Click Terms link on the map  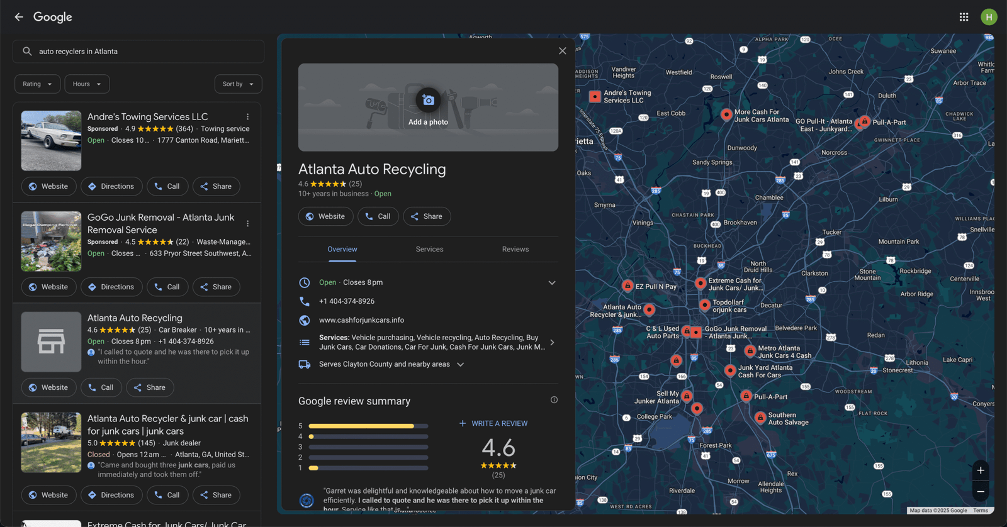tap(981, 511)
